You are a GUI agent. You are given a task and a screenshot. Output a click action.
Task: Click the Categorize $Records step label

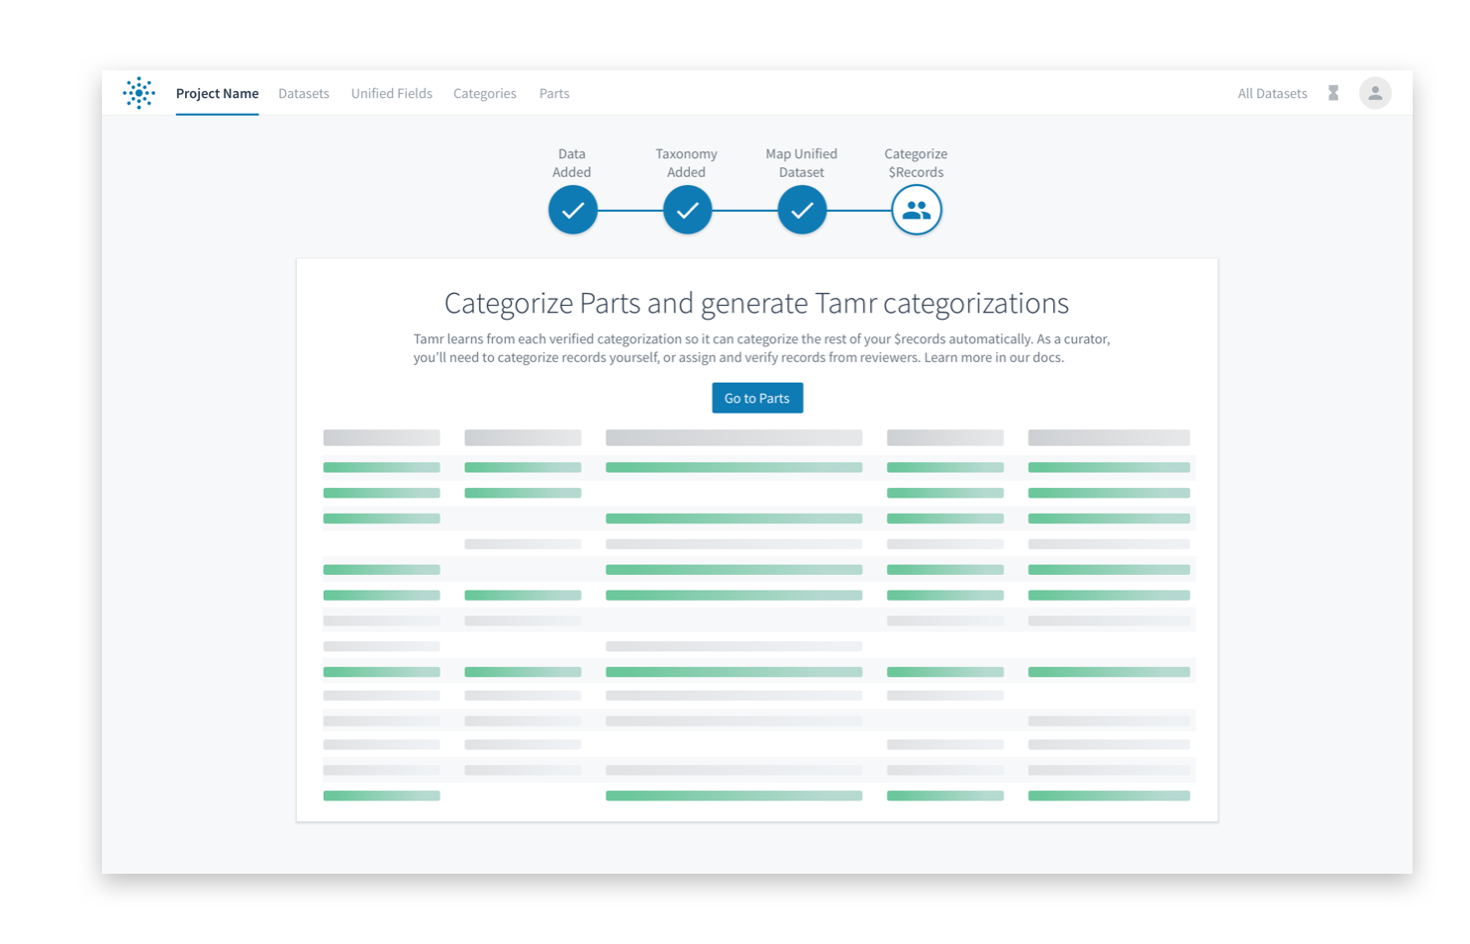pyautogui.click(x=916, y=162)
